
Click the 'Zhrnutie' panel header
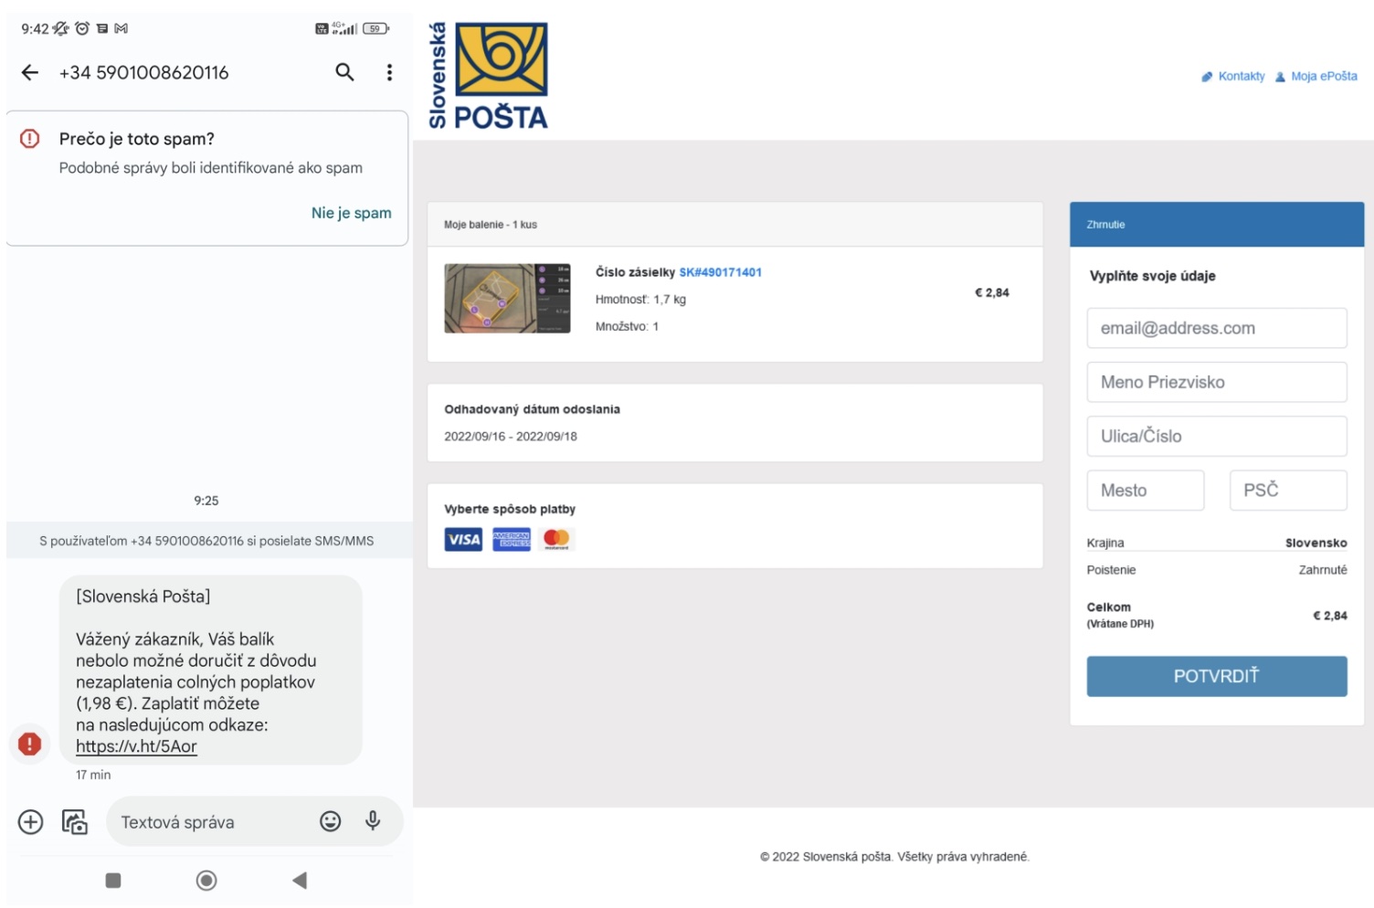1216,225
